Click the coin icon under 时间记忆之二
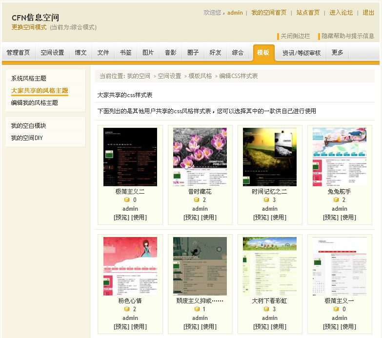The width and height of the screenshot is (382, 338). pyautogui.click(x=266, y=200)
